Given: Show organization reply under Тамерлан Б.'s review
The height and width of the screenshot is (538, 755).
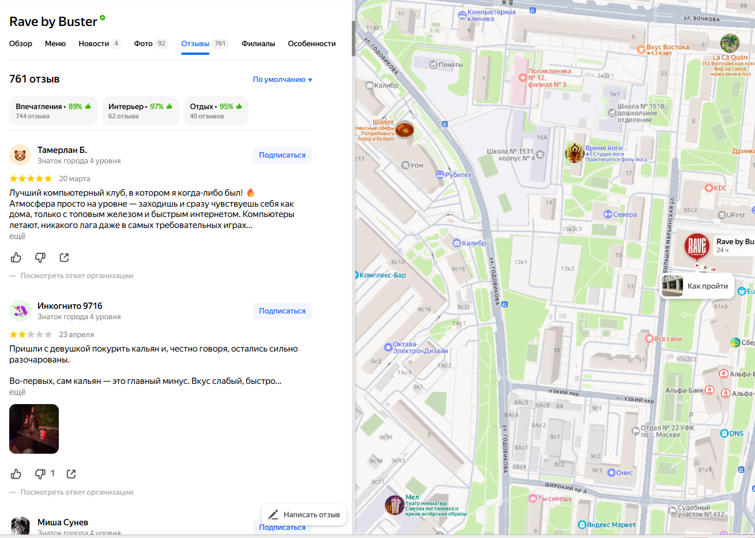Looking at the screenshot, I should click(77, 276).
